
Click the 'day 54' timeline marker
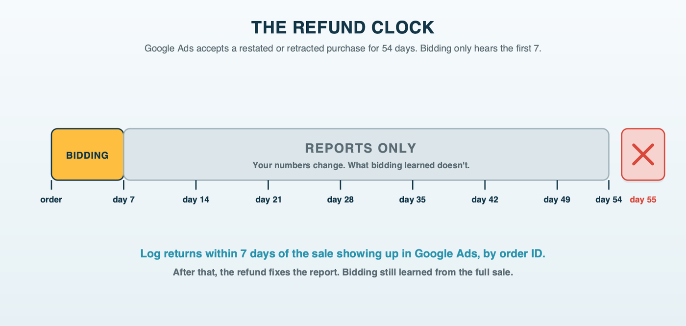(x=609, y=200)
